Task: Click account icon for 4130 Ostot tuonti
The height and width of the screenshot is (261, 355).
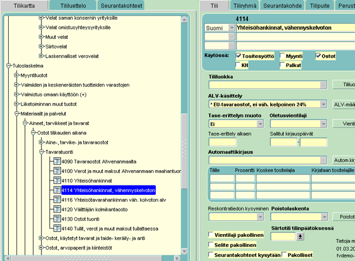Action: click(x=57, y=219)
